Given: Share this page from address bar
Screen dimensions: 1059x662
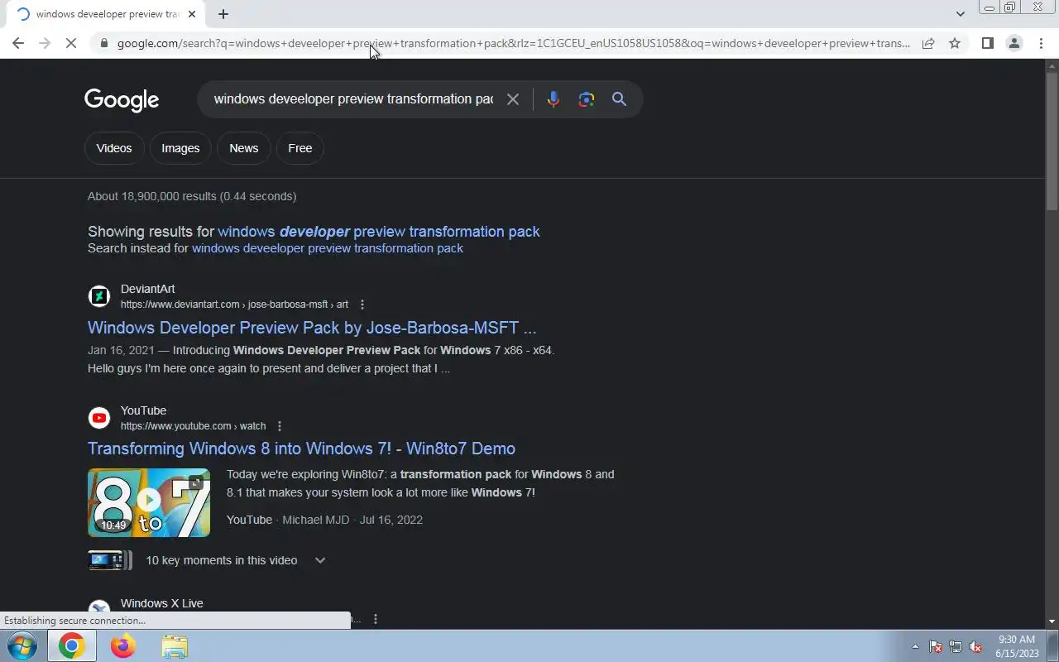Looking at the screenshot, I should (928, 43).
